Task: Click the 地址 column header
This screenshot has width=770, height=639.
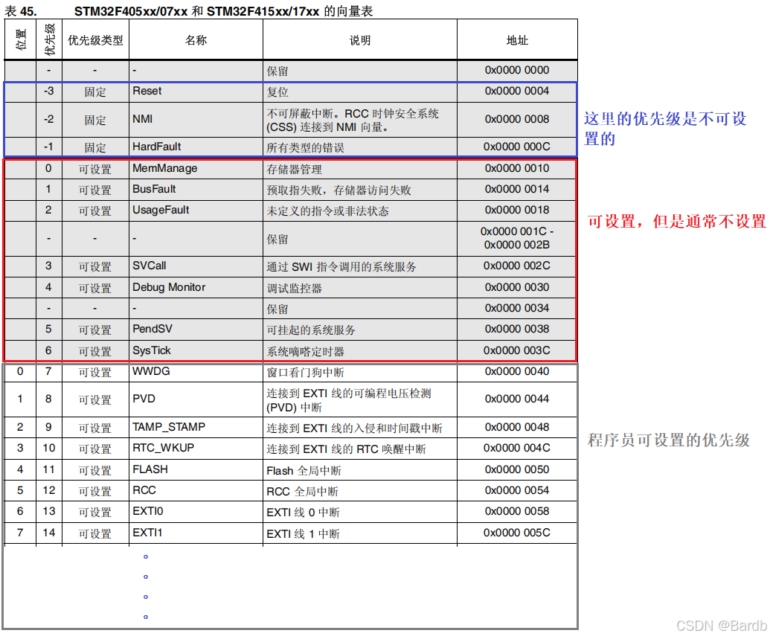Action: pos(517,40)
